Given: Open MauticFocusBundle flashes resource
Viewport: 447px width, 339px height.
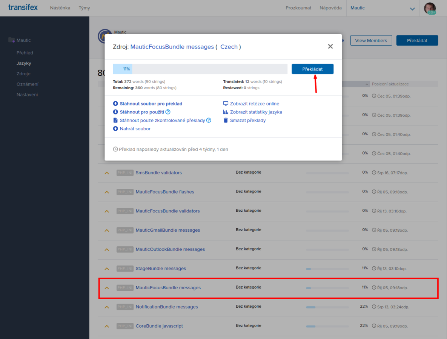Looking at the screenshot, I should coord(165,192).
